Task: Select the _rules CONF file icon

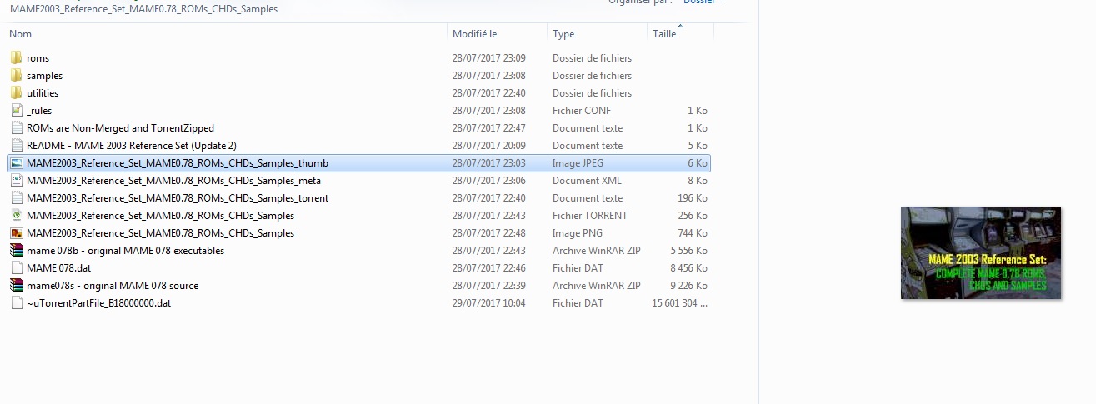Action: [x=17, y=111]
